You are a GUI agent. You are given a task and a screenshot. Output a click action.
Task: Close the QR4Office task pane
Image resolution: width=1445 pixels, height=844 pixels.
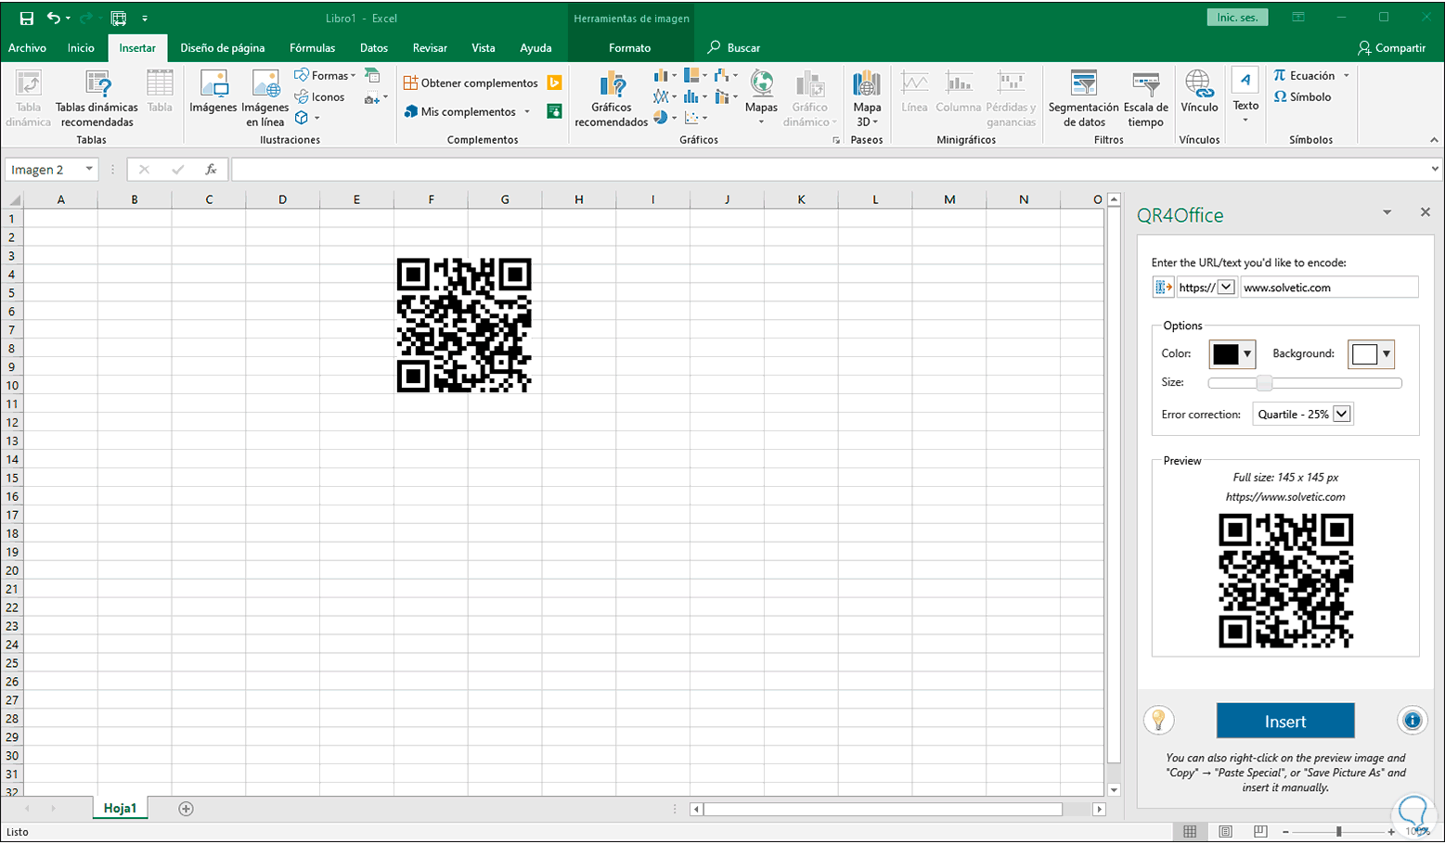(1426, 212)
